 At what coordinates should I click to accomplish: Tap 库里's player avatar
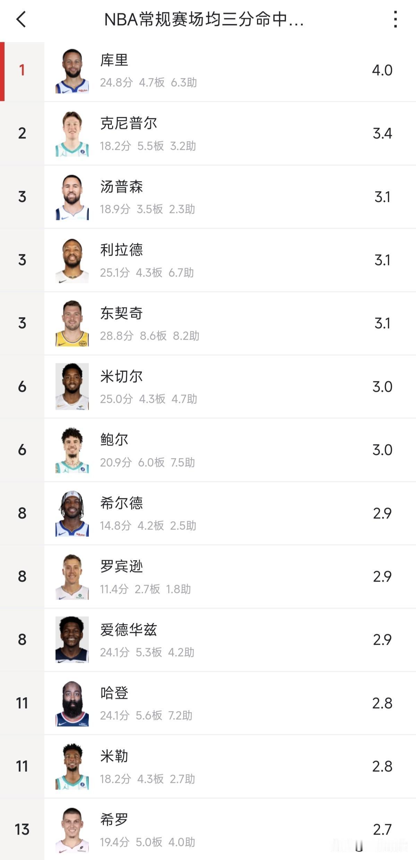[x=72, y=71]
